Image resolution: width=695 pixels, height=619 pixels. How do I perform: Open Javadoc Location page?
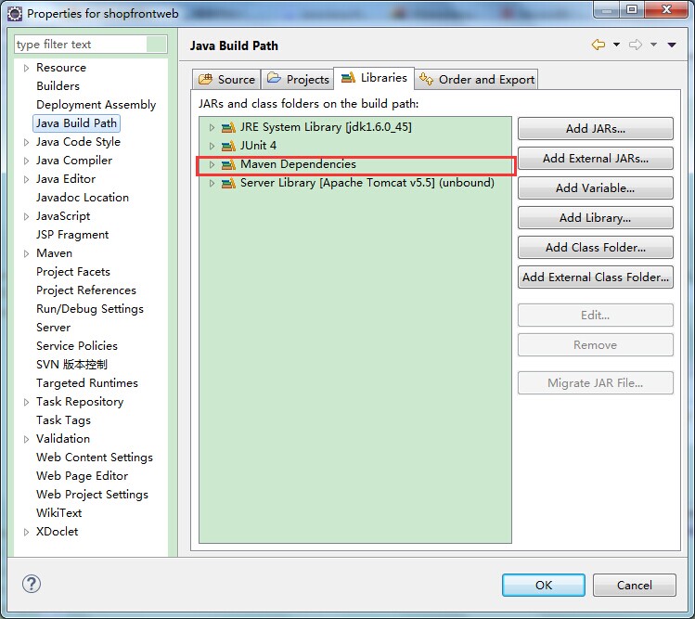point(83,198)
